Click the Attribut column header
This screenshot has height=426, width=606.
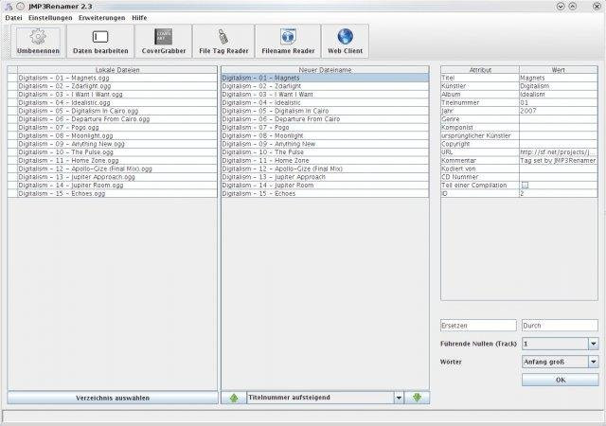click(x=480, y=70)
